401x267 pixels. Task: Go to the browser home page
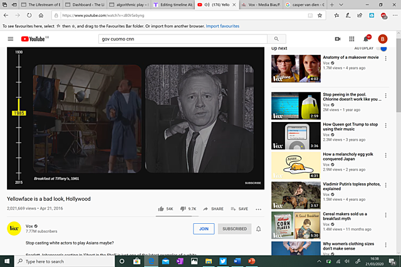(x=41, y=15)
